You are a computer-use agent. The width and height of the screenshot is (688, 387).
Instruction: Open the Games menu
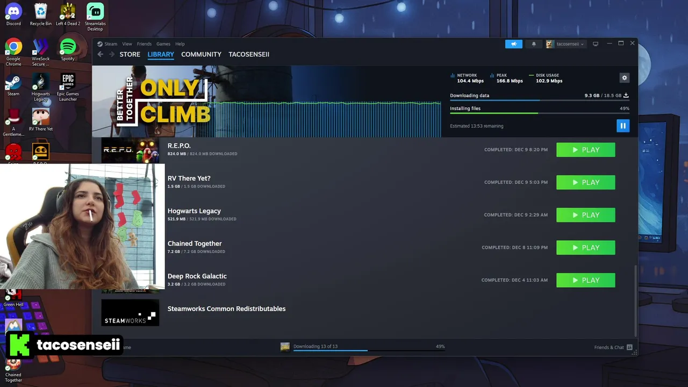163,44
